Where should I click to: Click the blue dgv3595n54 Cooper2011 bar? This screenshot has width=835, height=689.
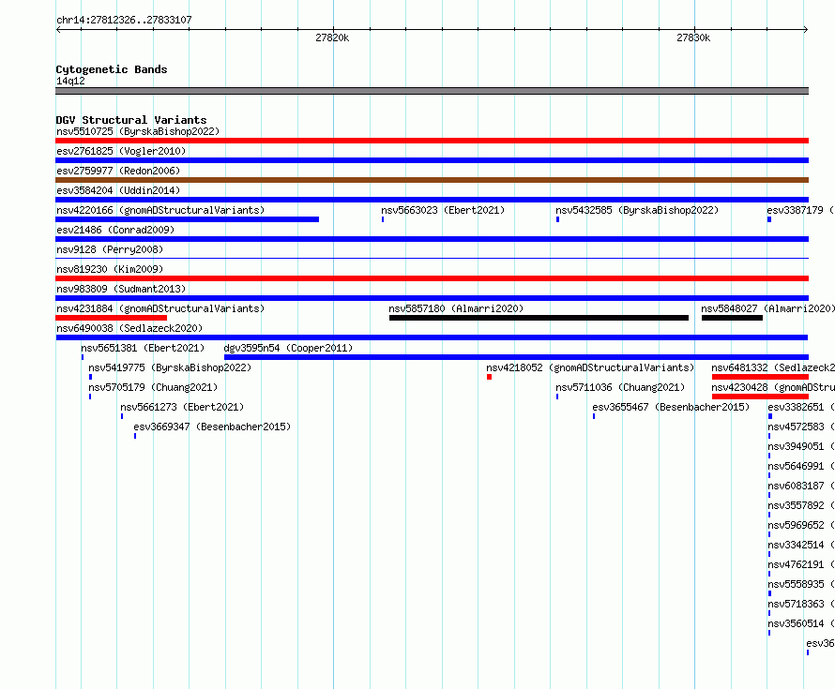coord(517,357)
